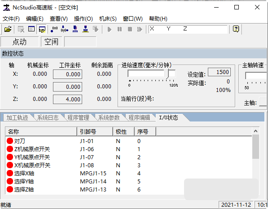
Task: Click the fixed tool calibration icon
Action: (85, 29)
